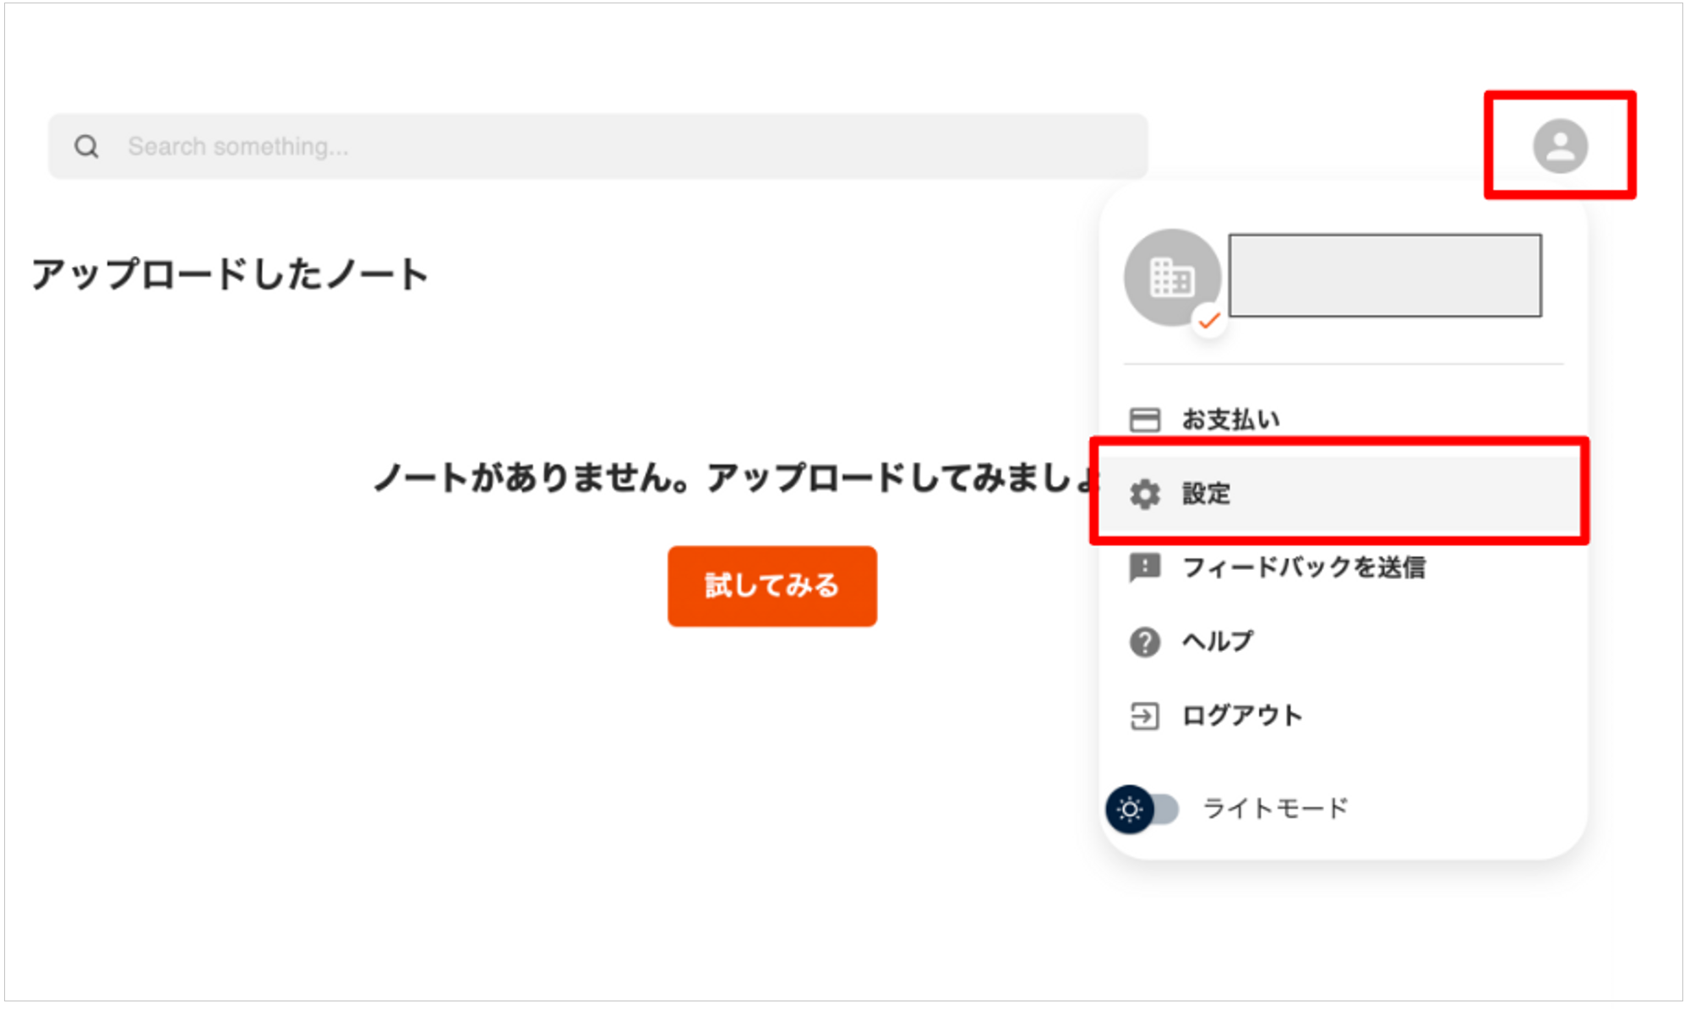Click the 試してみる orange button
The image size is (1690, 1009).
click(x=772, y=586)
